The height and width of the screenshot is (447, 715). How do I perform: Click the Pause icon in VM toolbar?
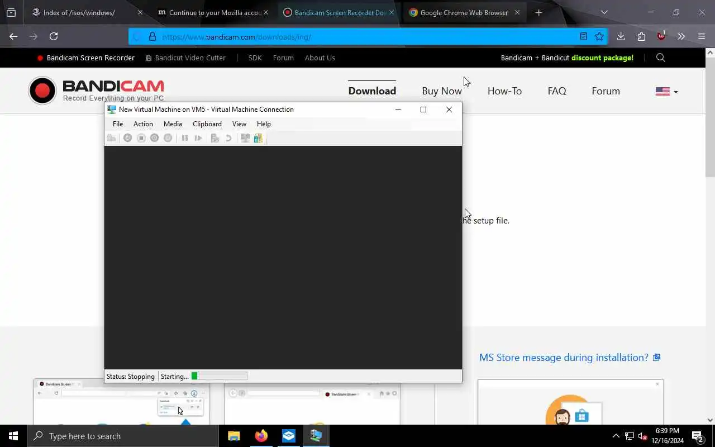pyautogui.click(x=185, y=138)
